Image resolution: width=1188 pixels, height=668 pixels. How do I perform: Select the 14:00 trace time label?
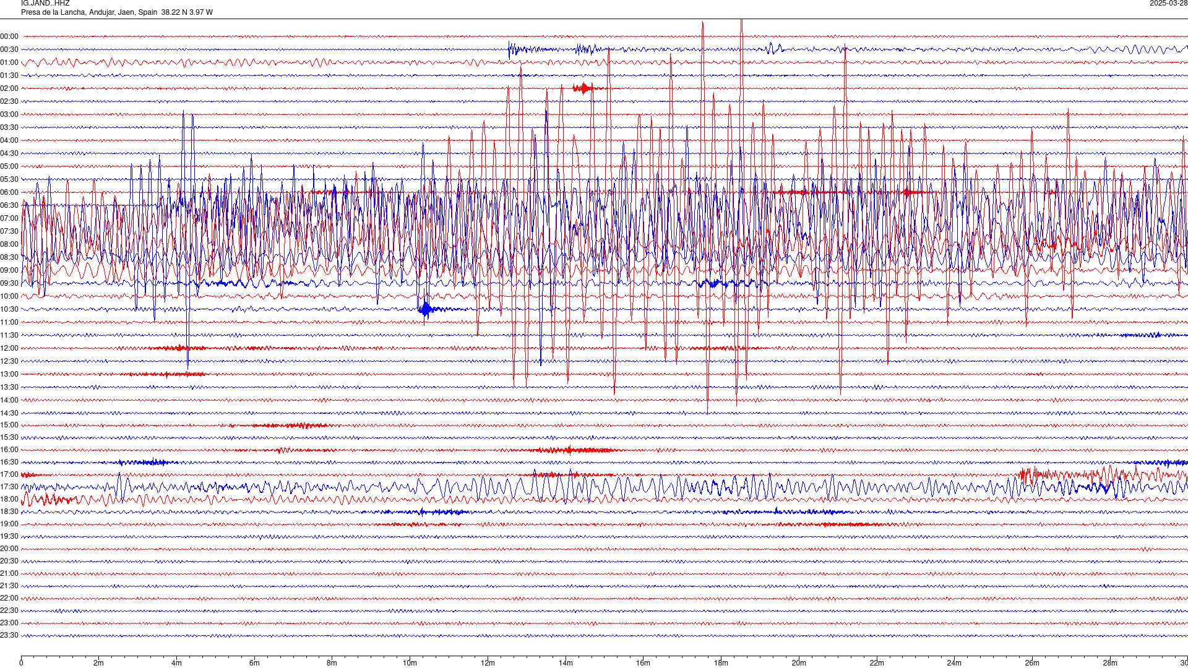tap(9, 400)
